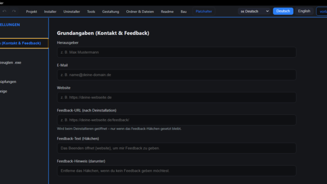Switch language with the English button
327x184 pixels.
click(x=304, y=11)
